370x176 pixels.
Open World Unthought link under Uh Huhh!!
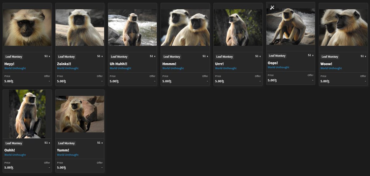[121, 68]
